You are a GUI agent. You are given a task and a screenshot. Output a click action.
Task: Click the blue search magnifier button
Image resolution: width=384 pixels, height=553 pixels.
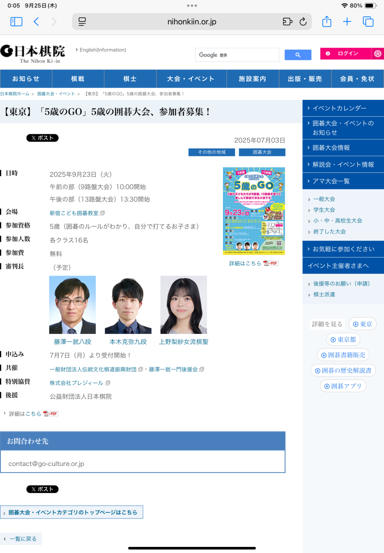point(298,55)
